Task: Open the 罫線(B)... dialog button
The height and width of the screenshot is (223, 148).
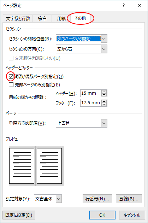Action: pos(129,199)
